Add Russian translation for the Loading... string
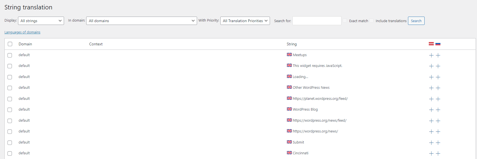Viewport: 477px width, 159px height. click(438, 77)
